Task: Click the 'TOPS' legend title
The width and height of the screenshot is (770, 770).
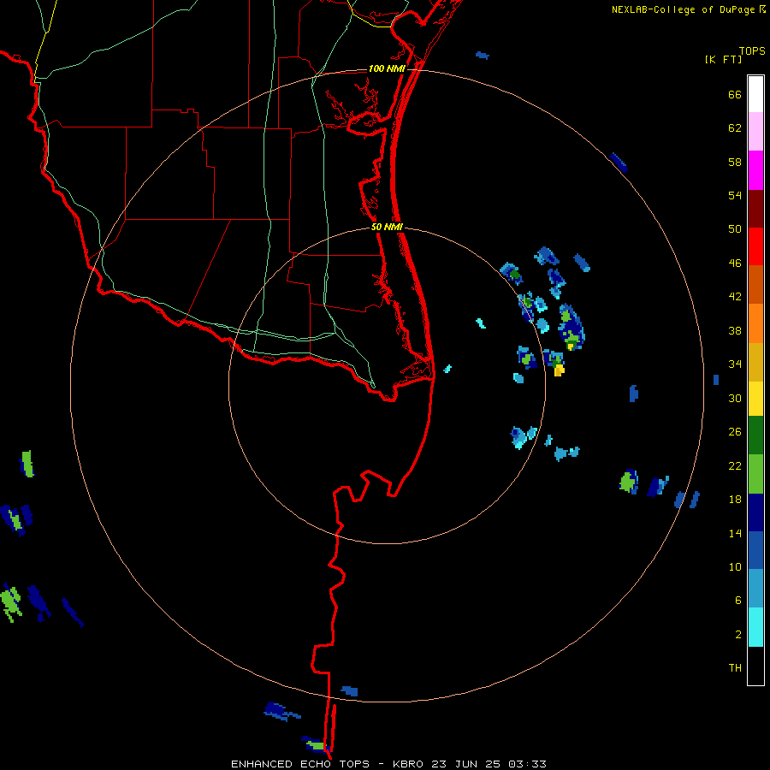Action: coord(752,50)
